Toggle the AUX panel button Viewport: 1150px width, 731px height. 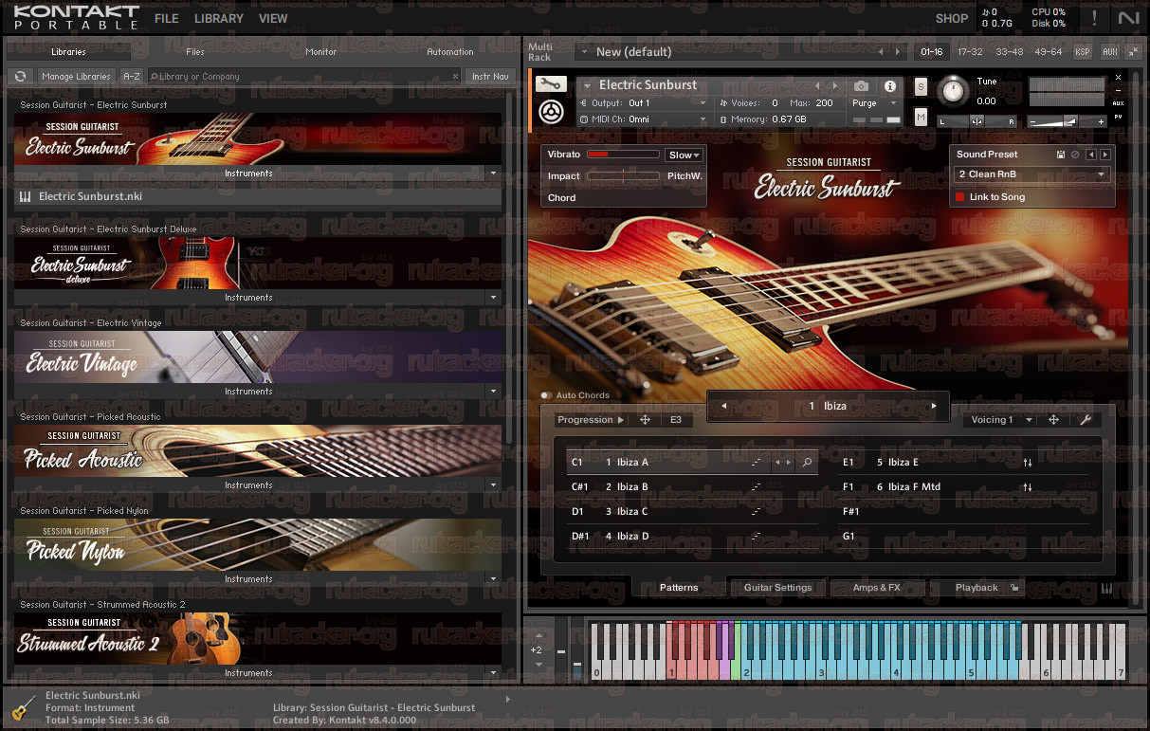pyautogui.click(x=1109, y=51)
